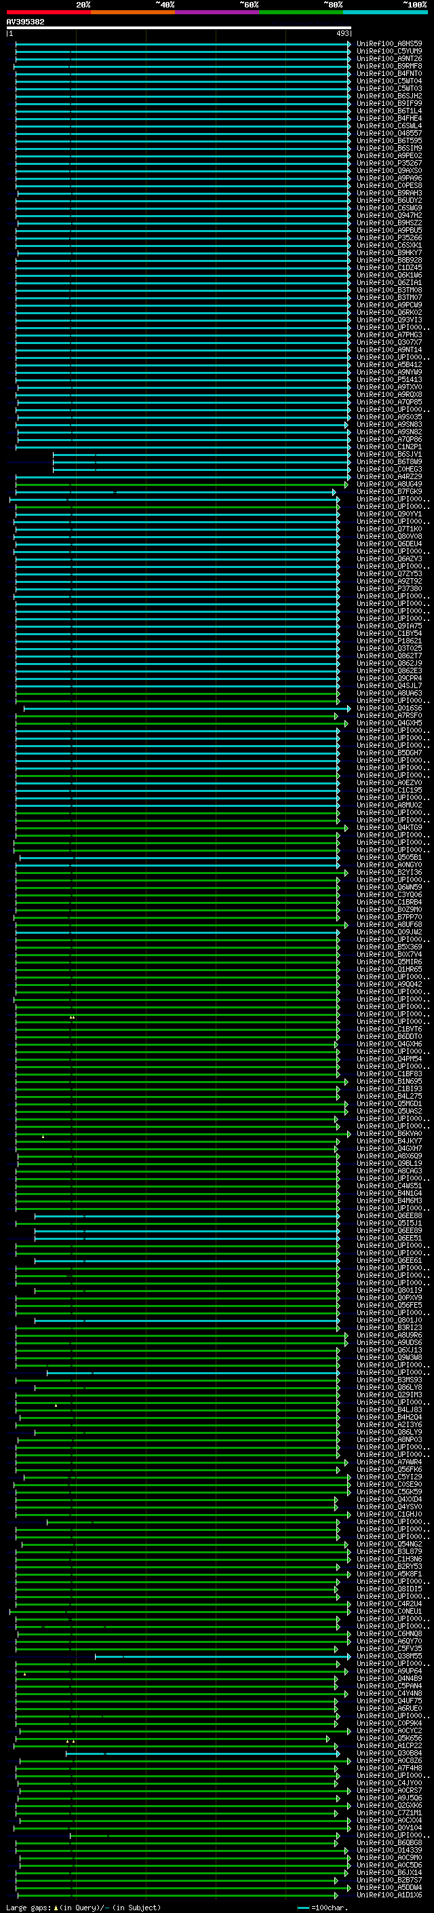Click hit name UniRef100_P18621
Viewport: 434px width, 1913px height.
pyautogui.click(x=389, y=641)
